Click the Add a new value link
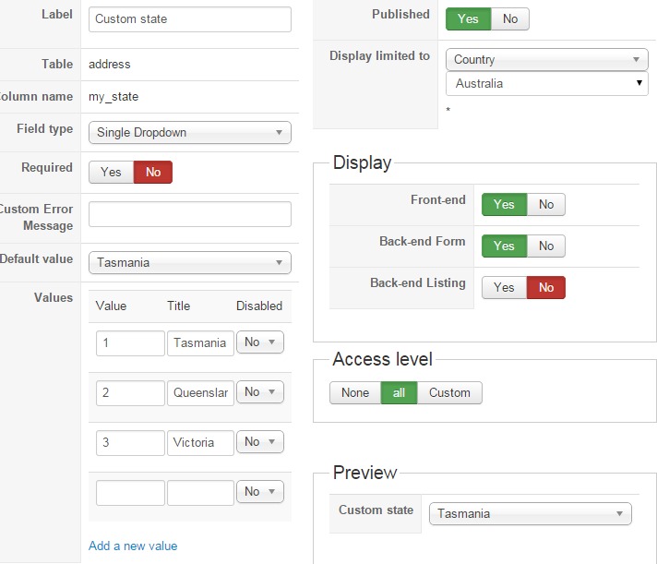 133,546
